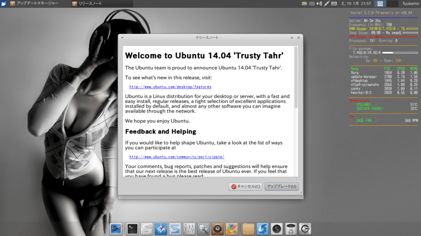Viewport: 421px width, 236px height.
Task: Maximize the release notes dialog with plus
Action: click(x=292, y=38)
